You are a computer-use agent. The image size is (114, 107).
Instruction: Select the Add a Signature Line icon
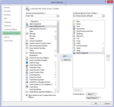click(x=27, y=26)
